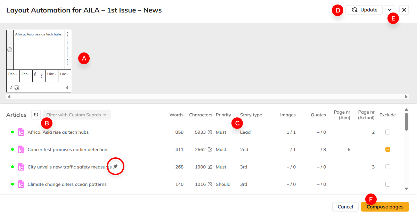Click the Cancel button
This screenshot has width=417, height=214.
(345, 207)
